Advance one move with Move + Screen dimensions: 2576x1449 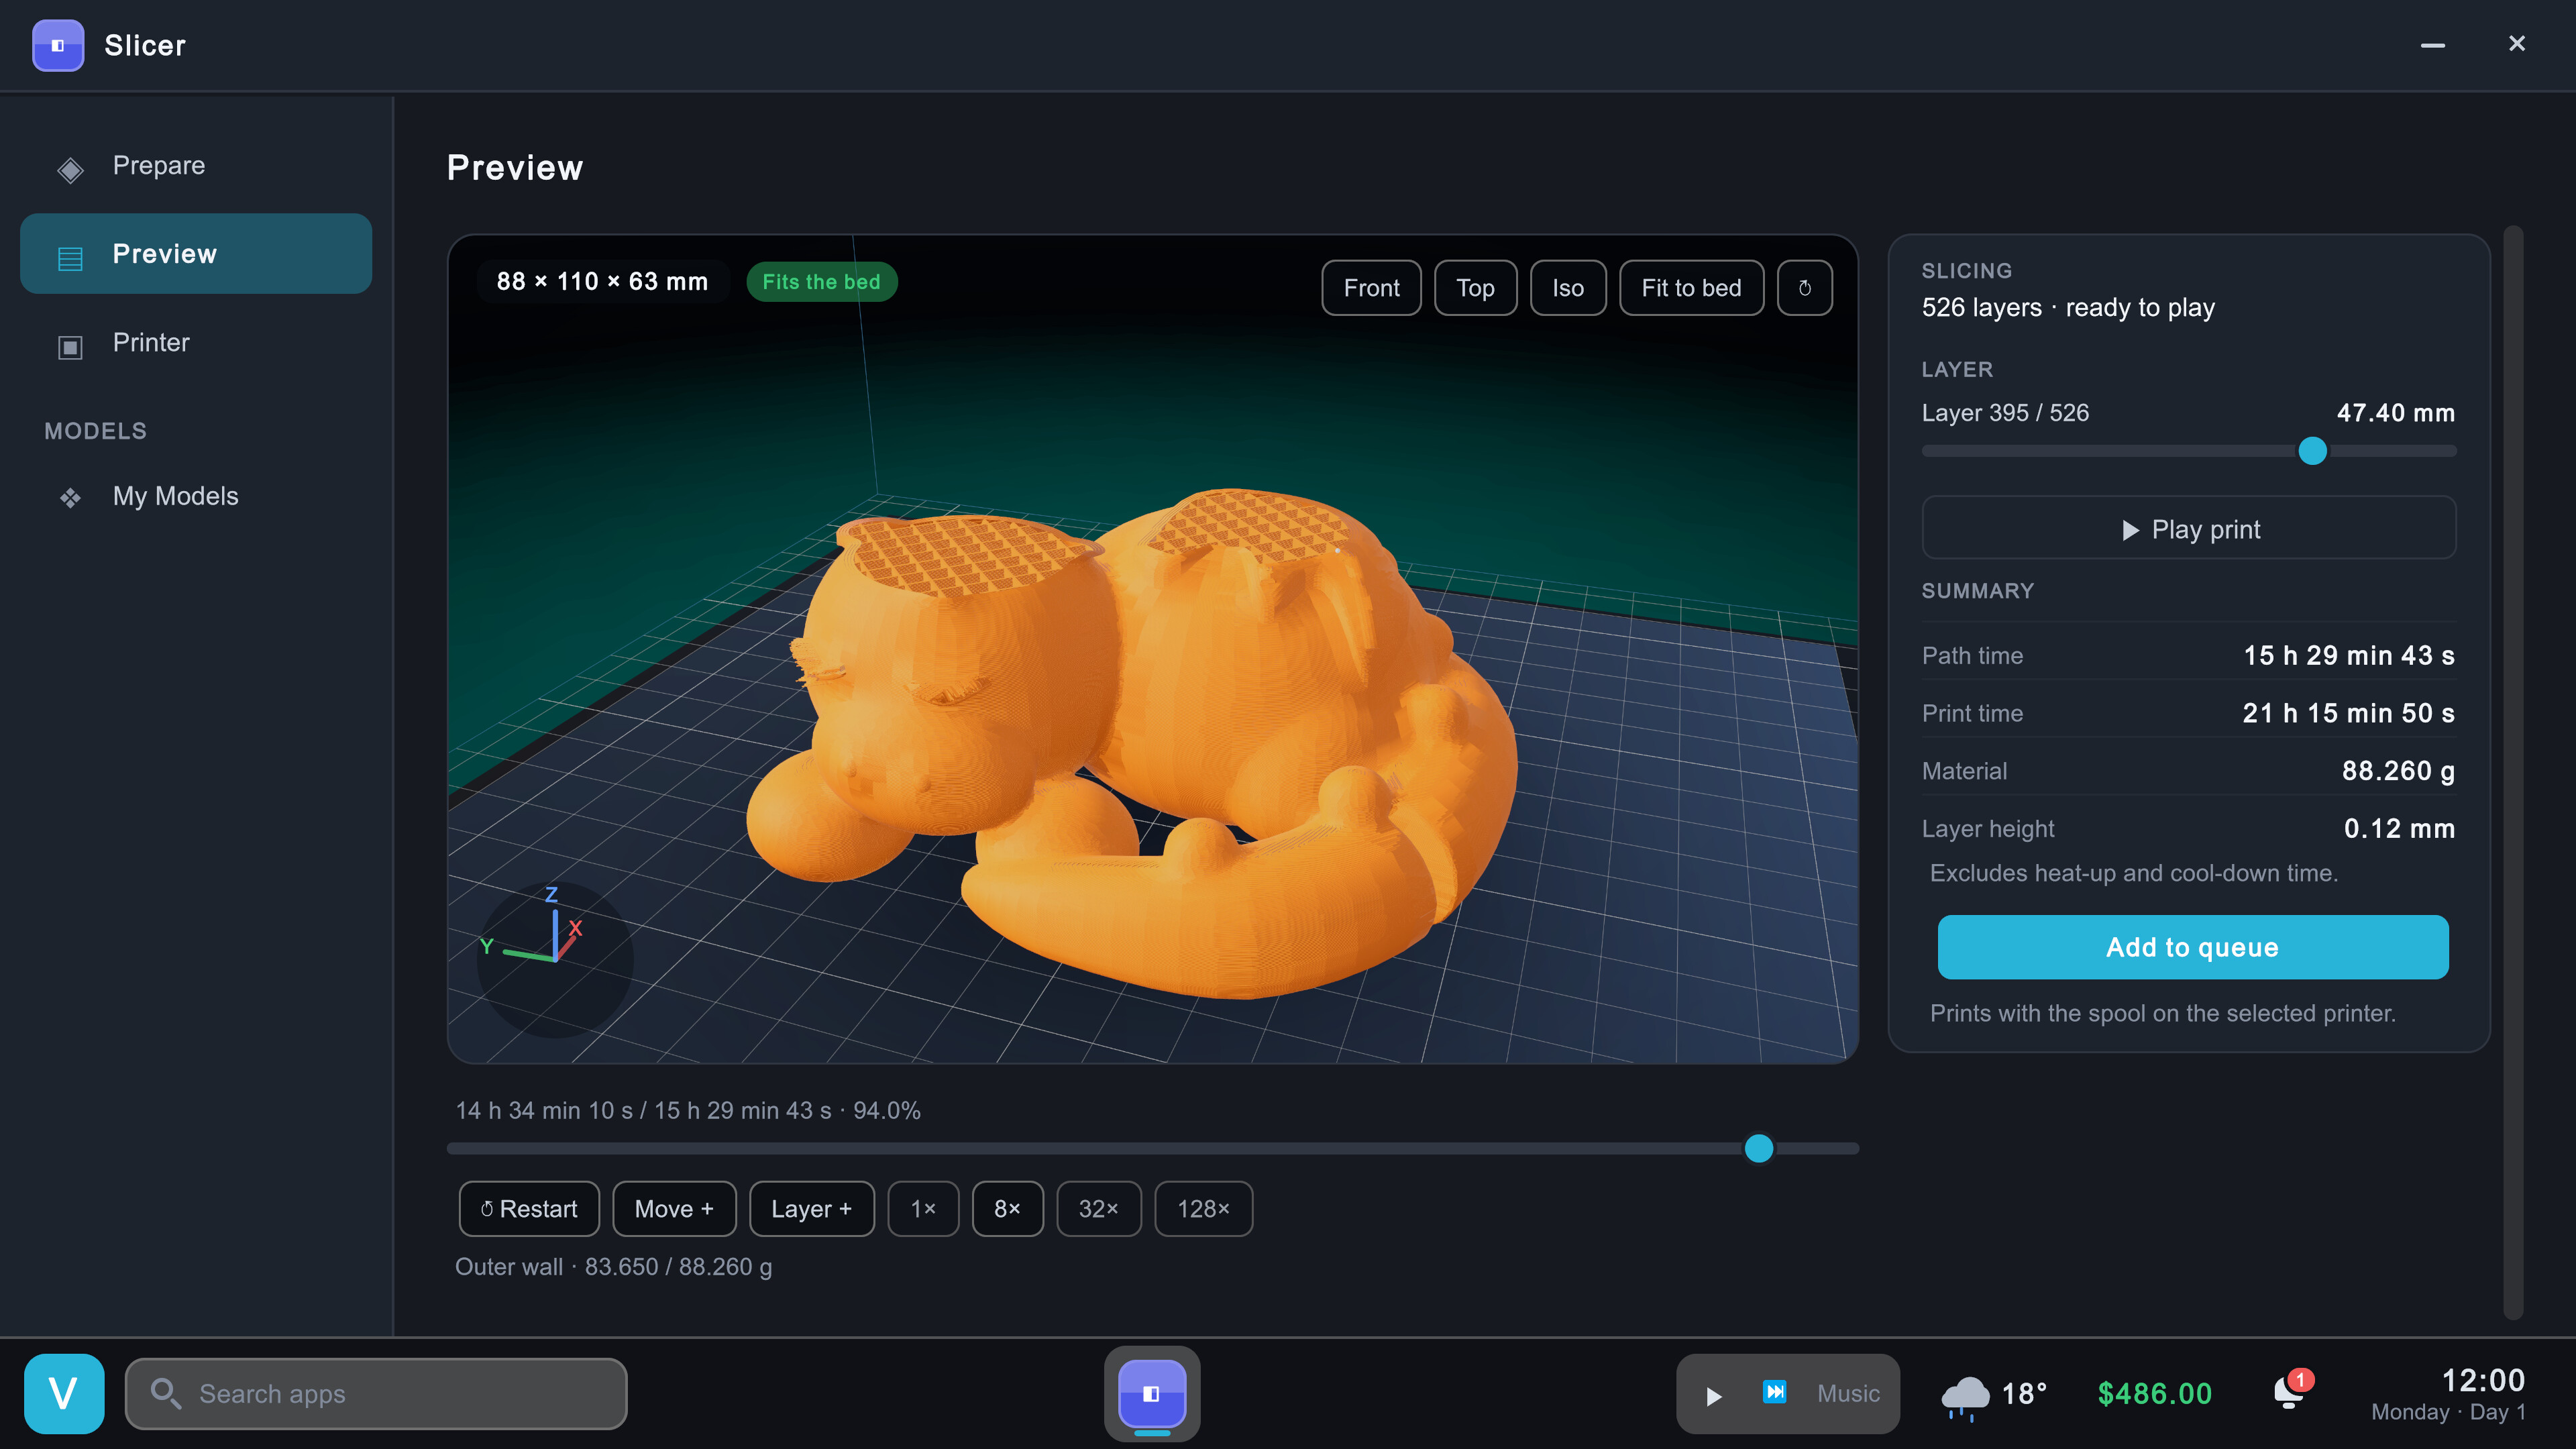coord(674,1209)
